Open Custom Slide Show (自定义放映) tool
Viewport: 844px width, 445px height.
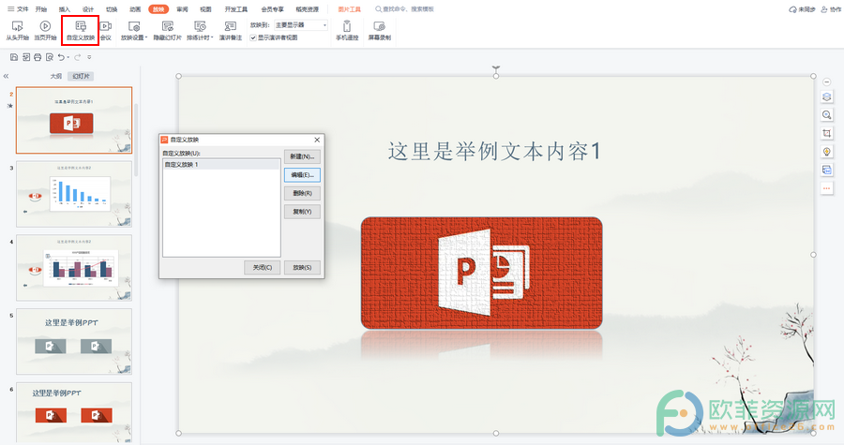click(x=81, y=31)
